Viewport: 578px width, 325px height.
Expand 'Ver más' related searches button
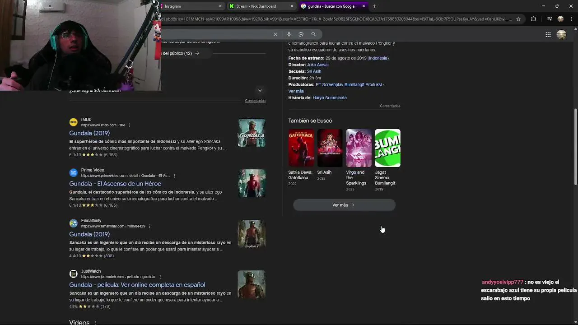[x=344, y=205]
